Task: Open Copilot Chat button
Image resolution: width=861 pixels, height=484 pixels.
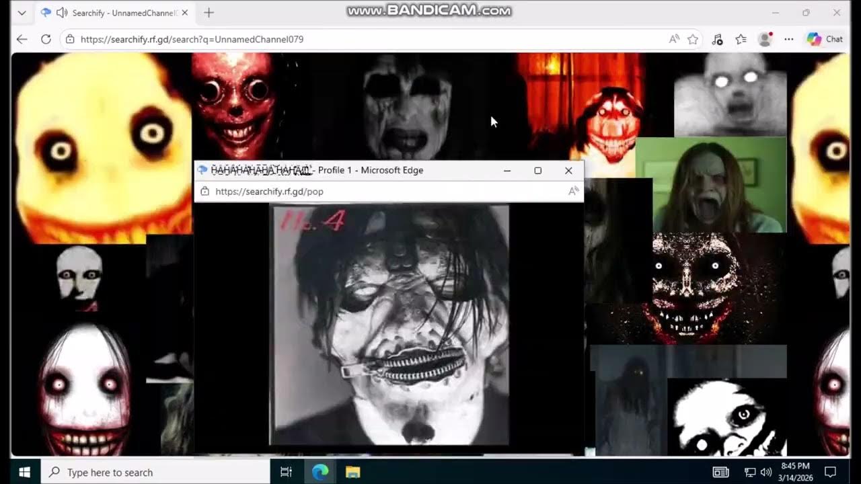Action: (x=825, y=39)
